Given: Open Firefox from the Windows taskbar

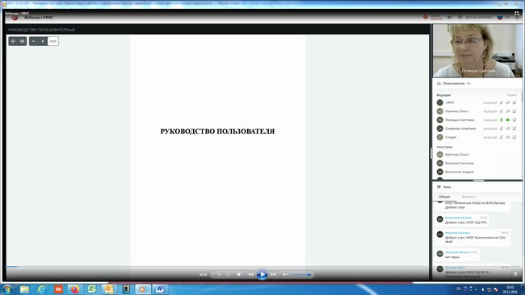Looking at the screenshot, I should pos(75,289).
